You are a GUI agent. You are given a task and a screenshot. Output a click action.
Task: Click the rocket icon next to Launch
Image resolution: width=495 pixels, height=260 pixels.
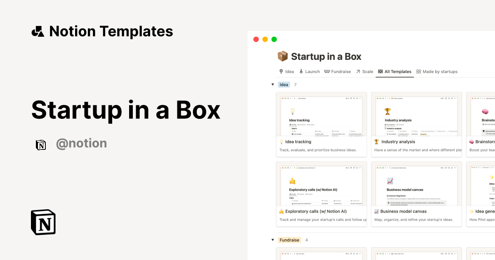click(x=301, y=71)
